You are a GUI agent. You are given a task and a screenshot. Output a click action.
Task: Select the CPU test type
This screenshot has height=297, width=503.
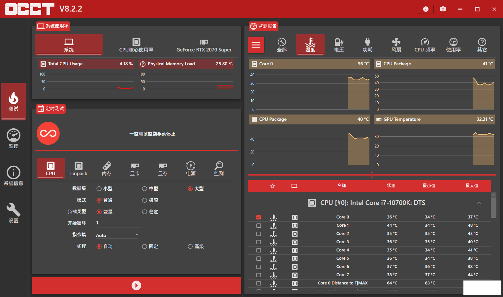[50, 169]
